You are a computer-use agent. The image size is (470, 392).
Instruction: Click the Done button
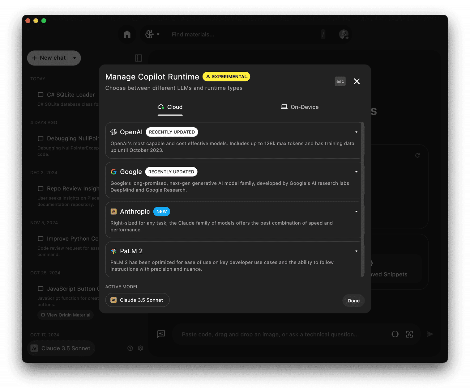353,301
